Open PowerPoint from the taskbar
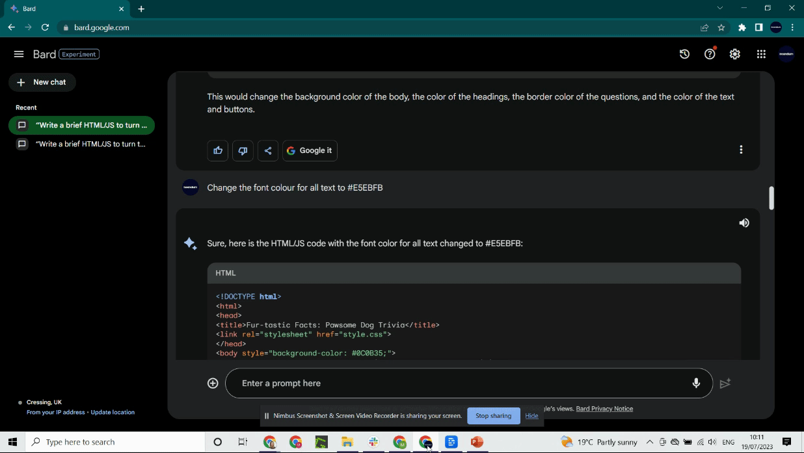The width and height of the screenshot is (804, 453). click(x=477, y=442)
